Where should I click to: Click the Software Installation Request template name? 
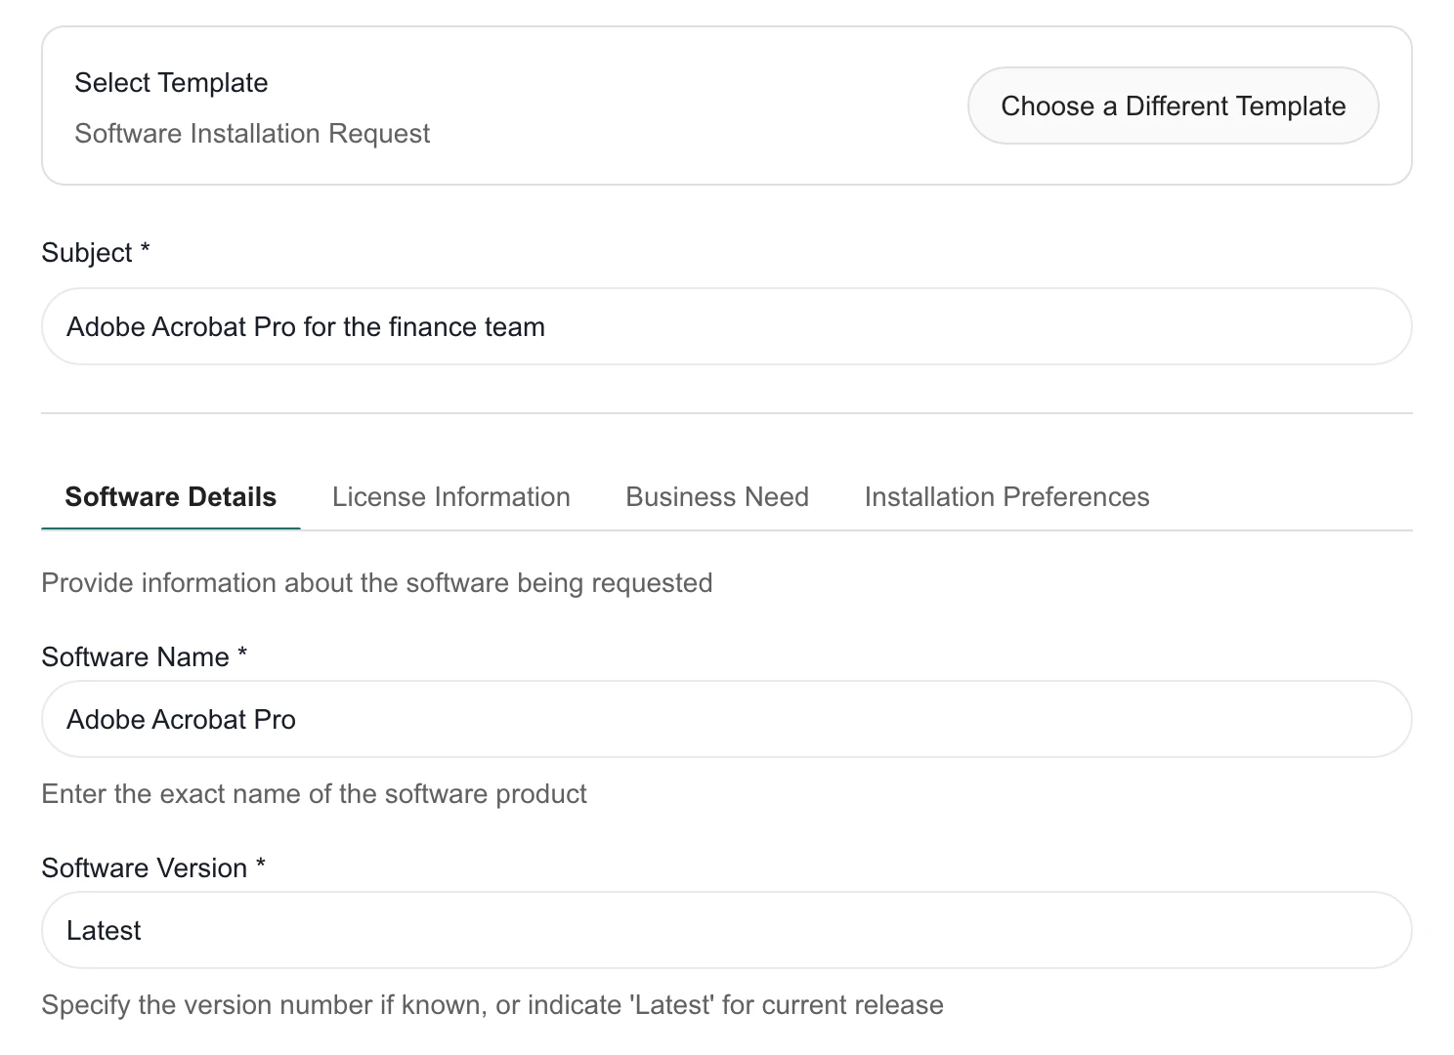[252, 133]
